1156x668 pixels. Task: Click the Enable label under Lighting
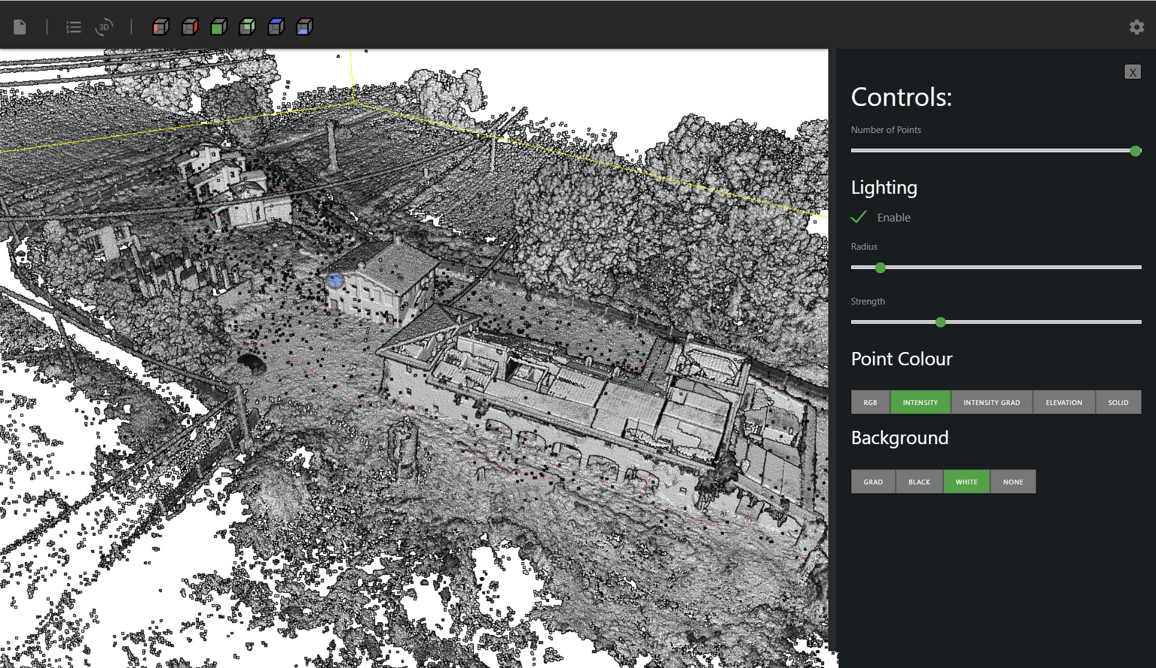click(894, 218)
